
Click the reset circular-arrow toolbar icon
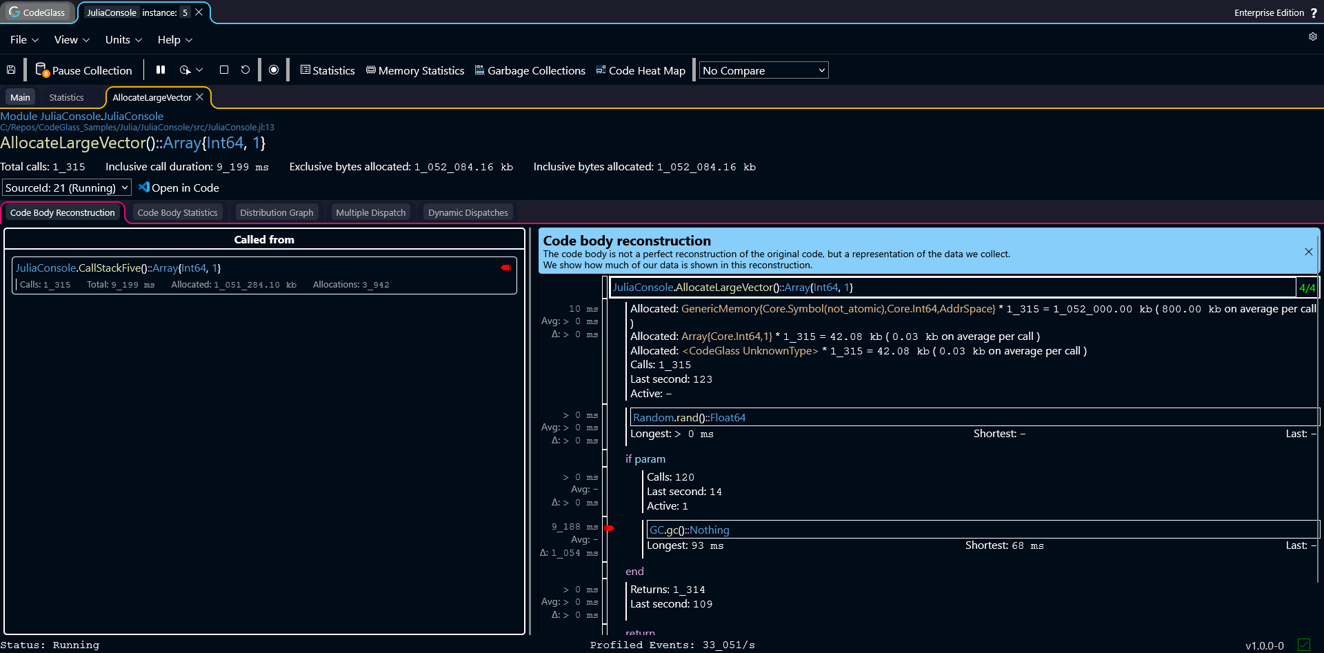point(245,70)
